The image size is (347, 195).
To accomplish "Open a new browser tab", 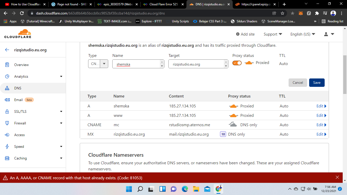I will click(284, 4).
